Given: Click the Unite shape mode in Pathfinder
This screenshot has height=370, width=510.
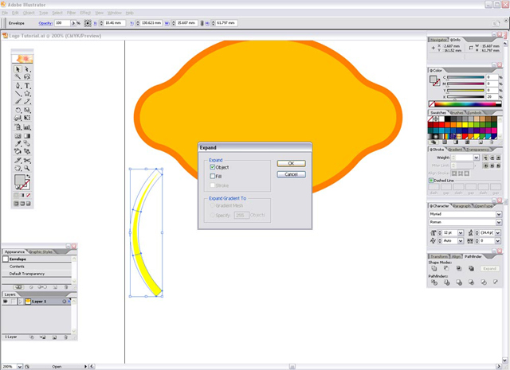Looking at the screenshot, I should click(433, 268).
